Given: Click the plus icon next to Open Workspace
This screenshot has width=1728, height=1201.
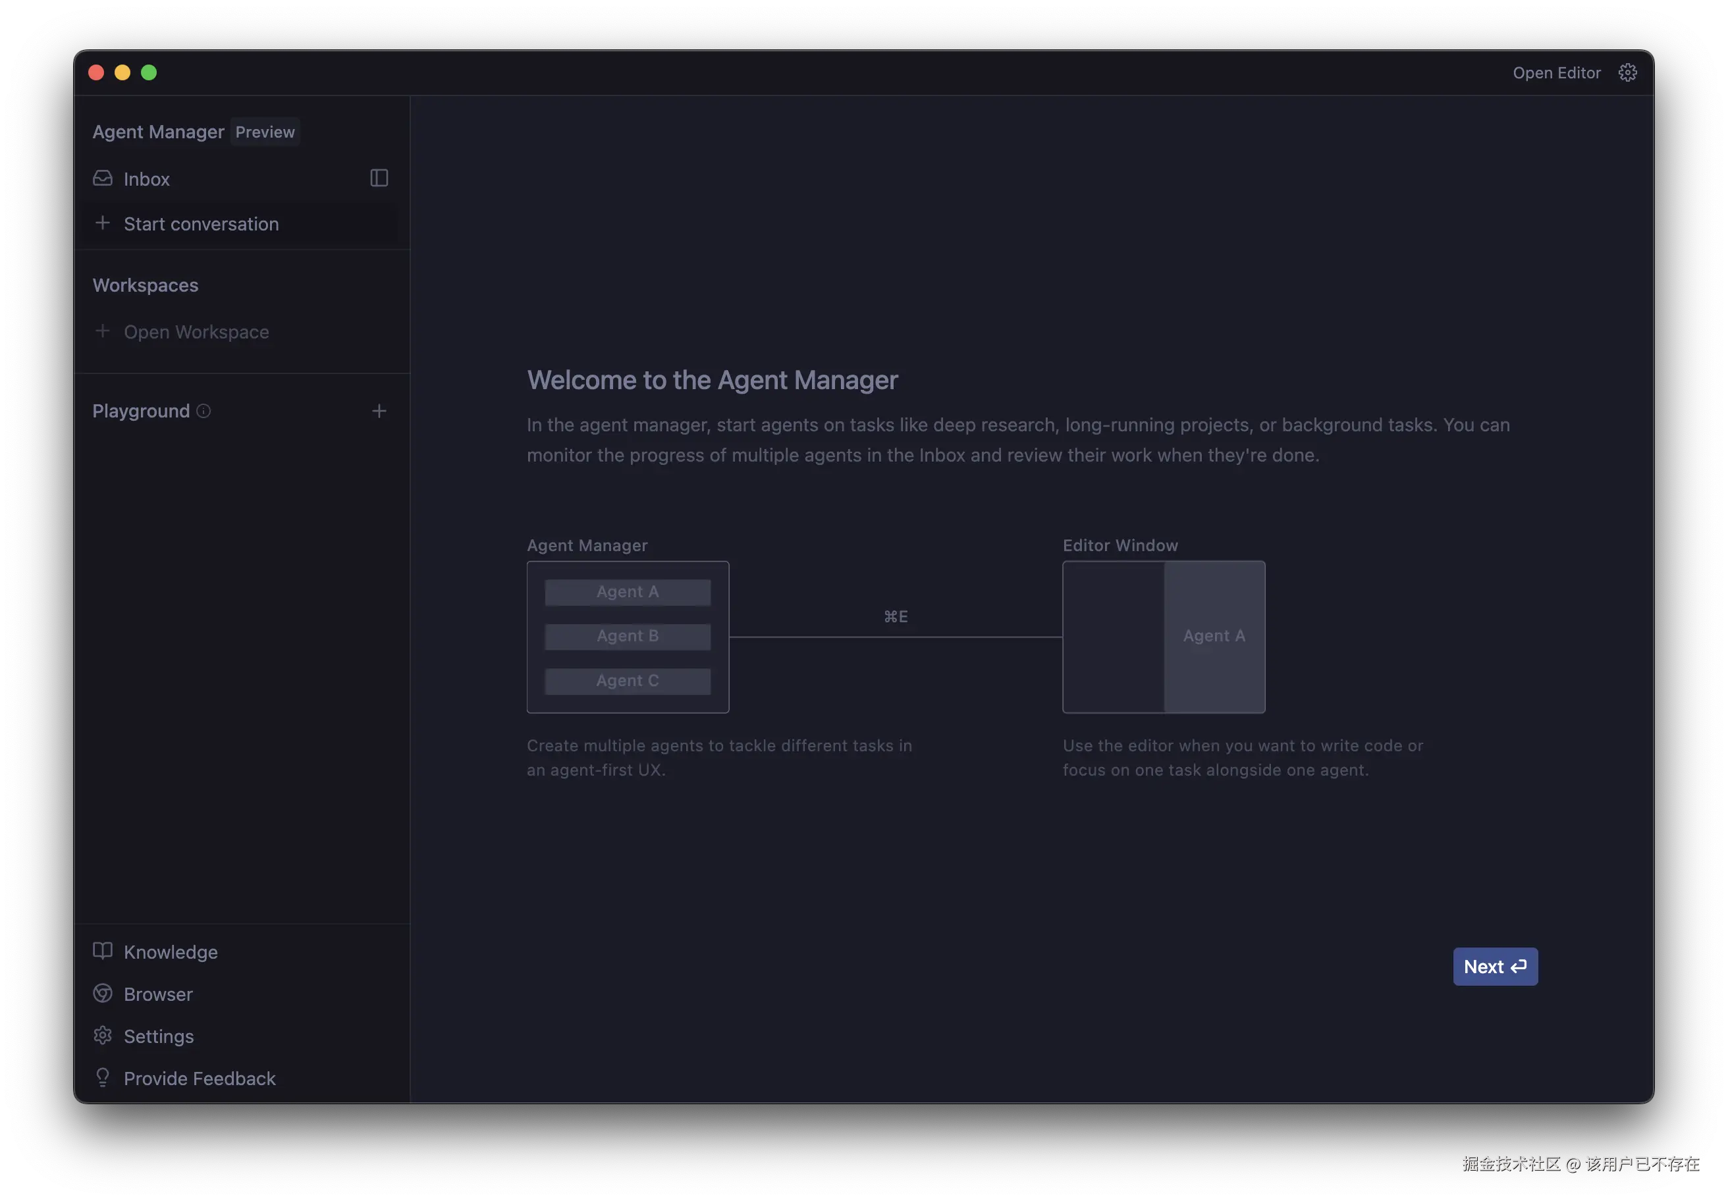Looking at the screenshot, I should [x=102, y=331].
